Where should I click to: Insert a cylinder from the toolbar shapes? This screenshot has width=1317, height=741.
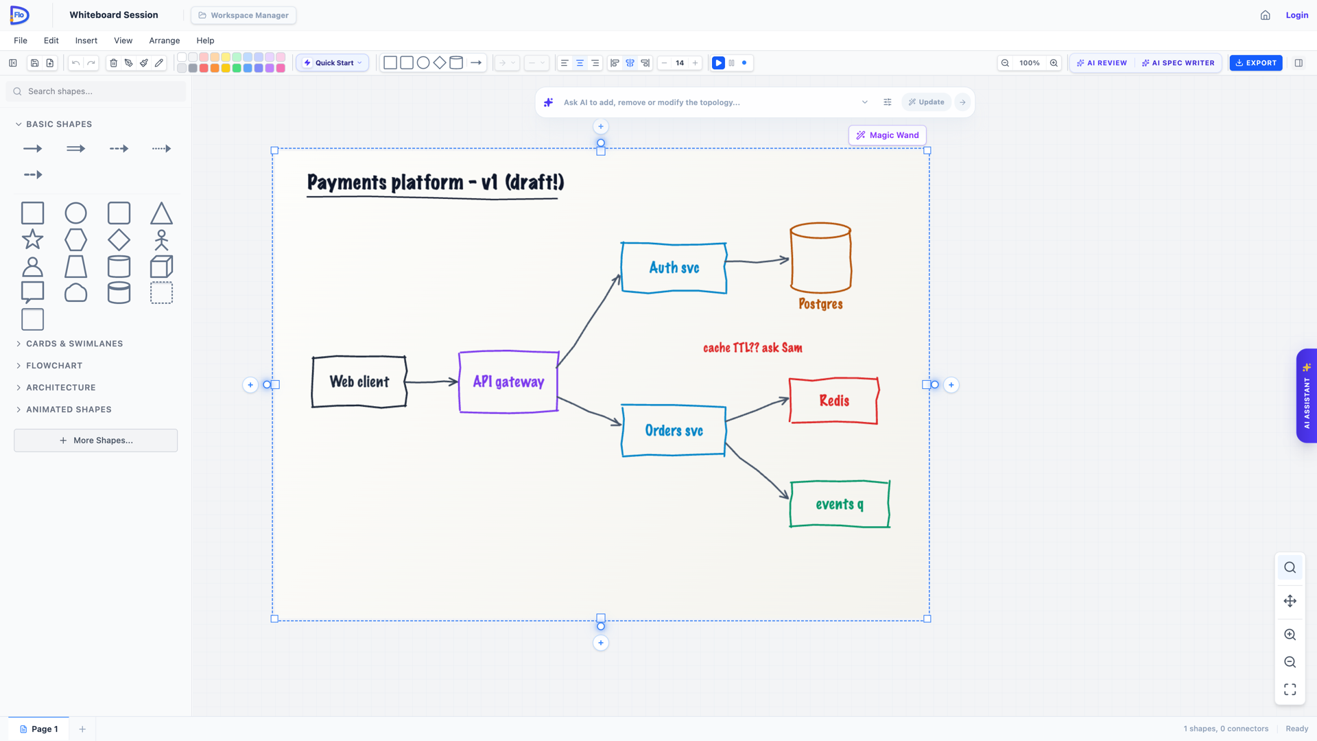[456, 63]
